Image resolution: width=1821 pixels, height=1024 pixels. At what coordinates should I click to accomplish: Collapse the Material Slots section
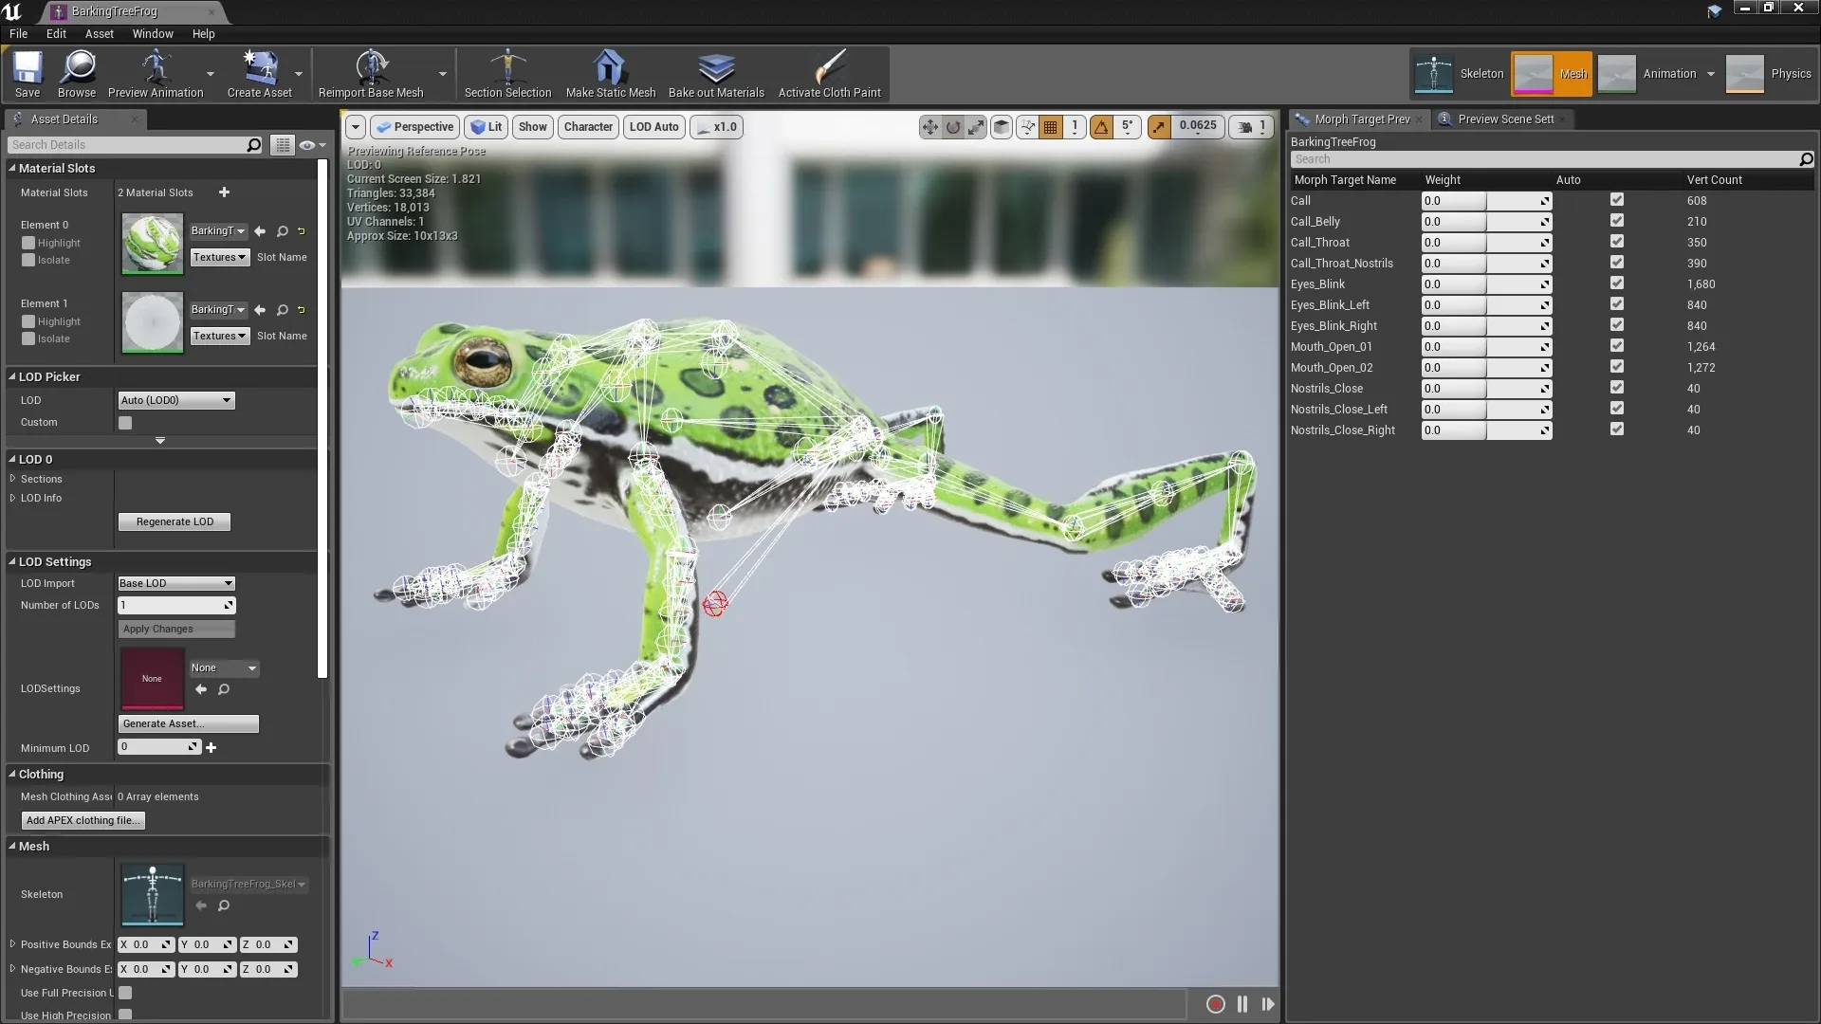[12, 168]
